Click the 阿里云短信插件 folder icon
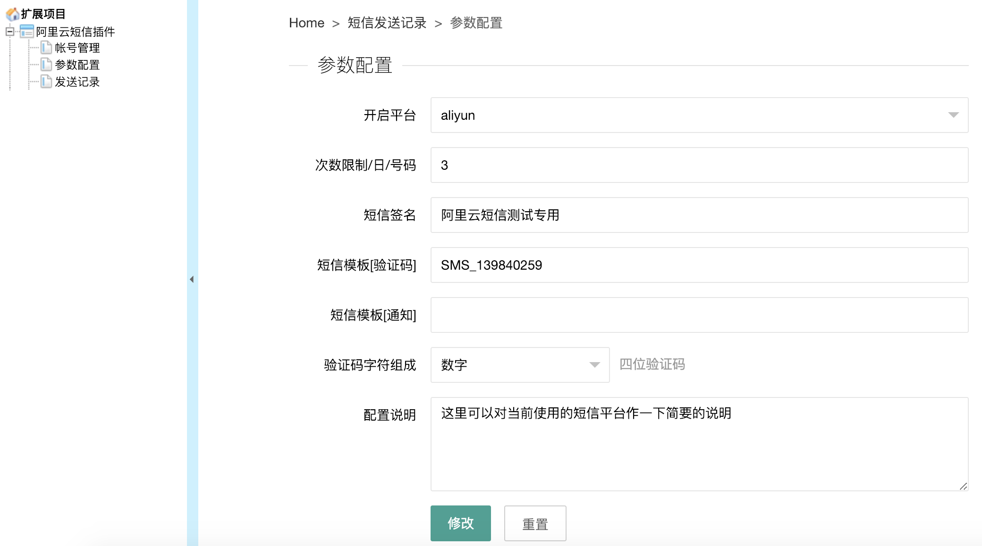 pos(27,31)
